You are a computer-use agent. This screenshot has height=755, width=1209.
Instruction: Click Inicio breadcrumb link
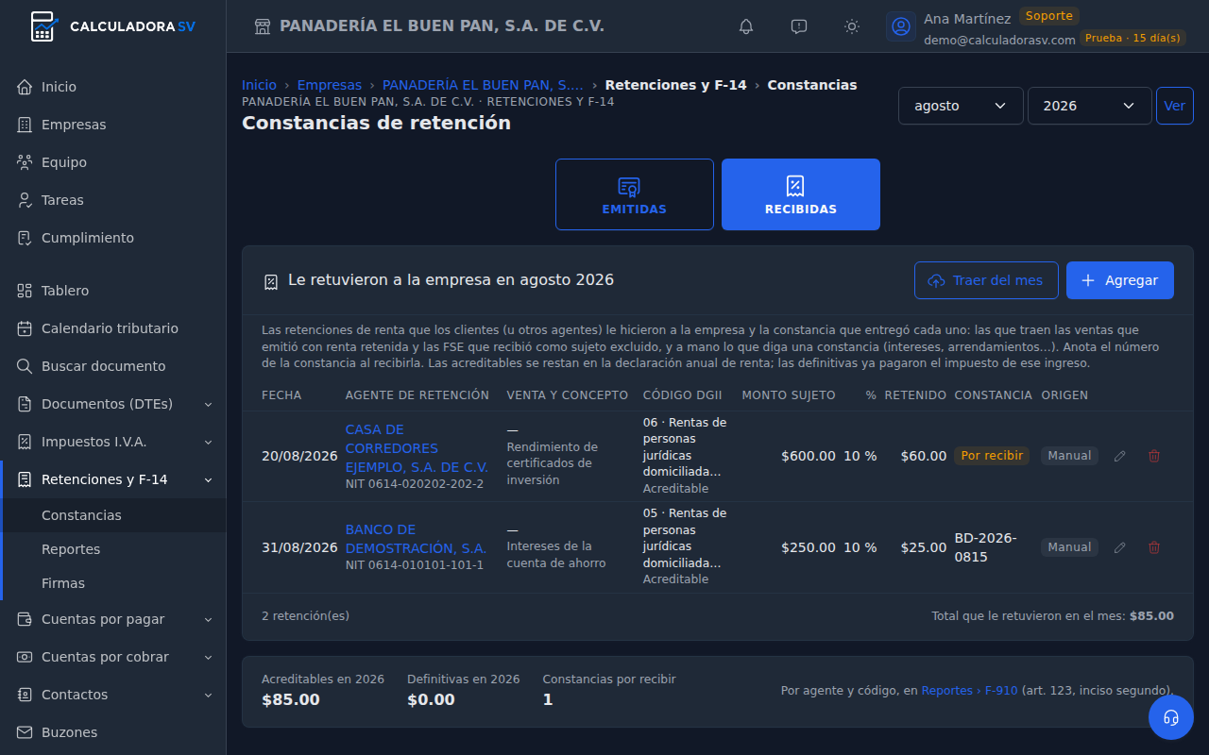coord(259,85)
